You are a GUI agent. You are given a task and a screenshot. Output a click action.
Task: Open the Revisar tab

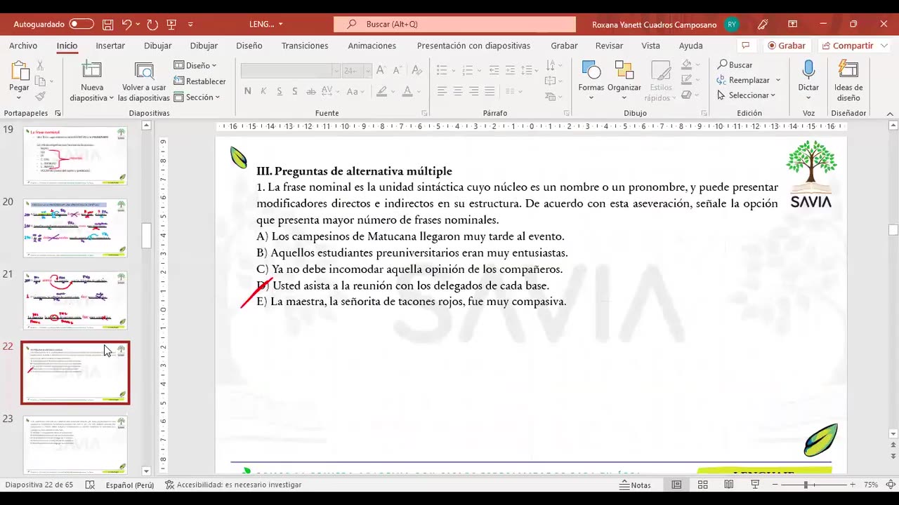click(x=609, y=46)
